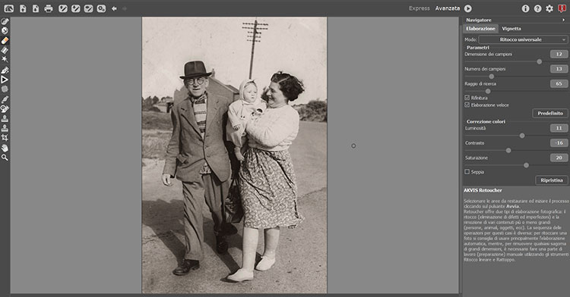Image resolution: width=570 pixels, height=297 pixels.
Task: Click the batch processing toolbar icon
Action: click(101, 8)
